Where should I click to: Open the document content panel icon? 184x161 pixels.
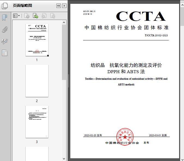coord(5,53)
